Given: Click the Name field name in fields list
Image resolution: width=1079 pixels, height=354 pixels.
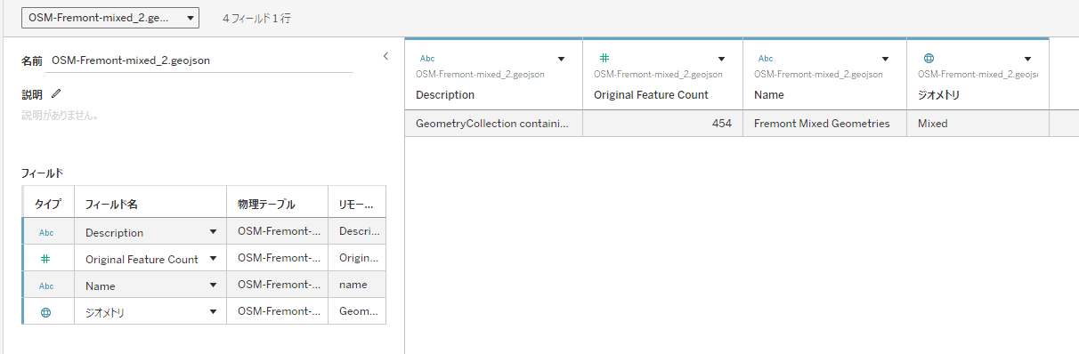Looking at the screenshot, I should [101, 286].
